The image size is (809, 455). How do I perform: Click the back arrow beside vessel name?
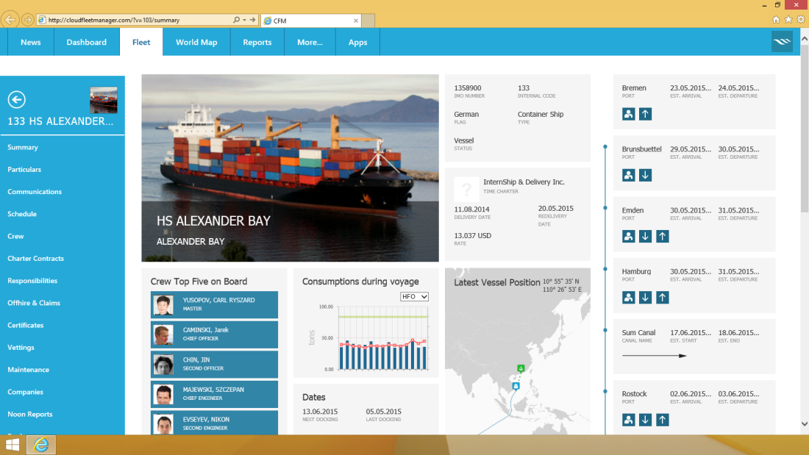click(x=16, y=100)
